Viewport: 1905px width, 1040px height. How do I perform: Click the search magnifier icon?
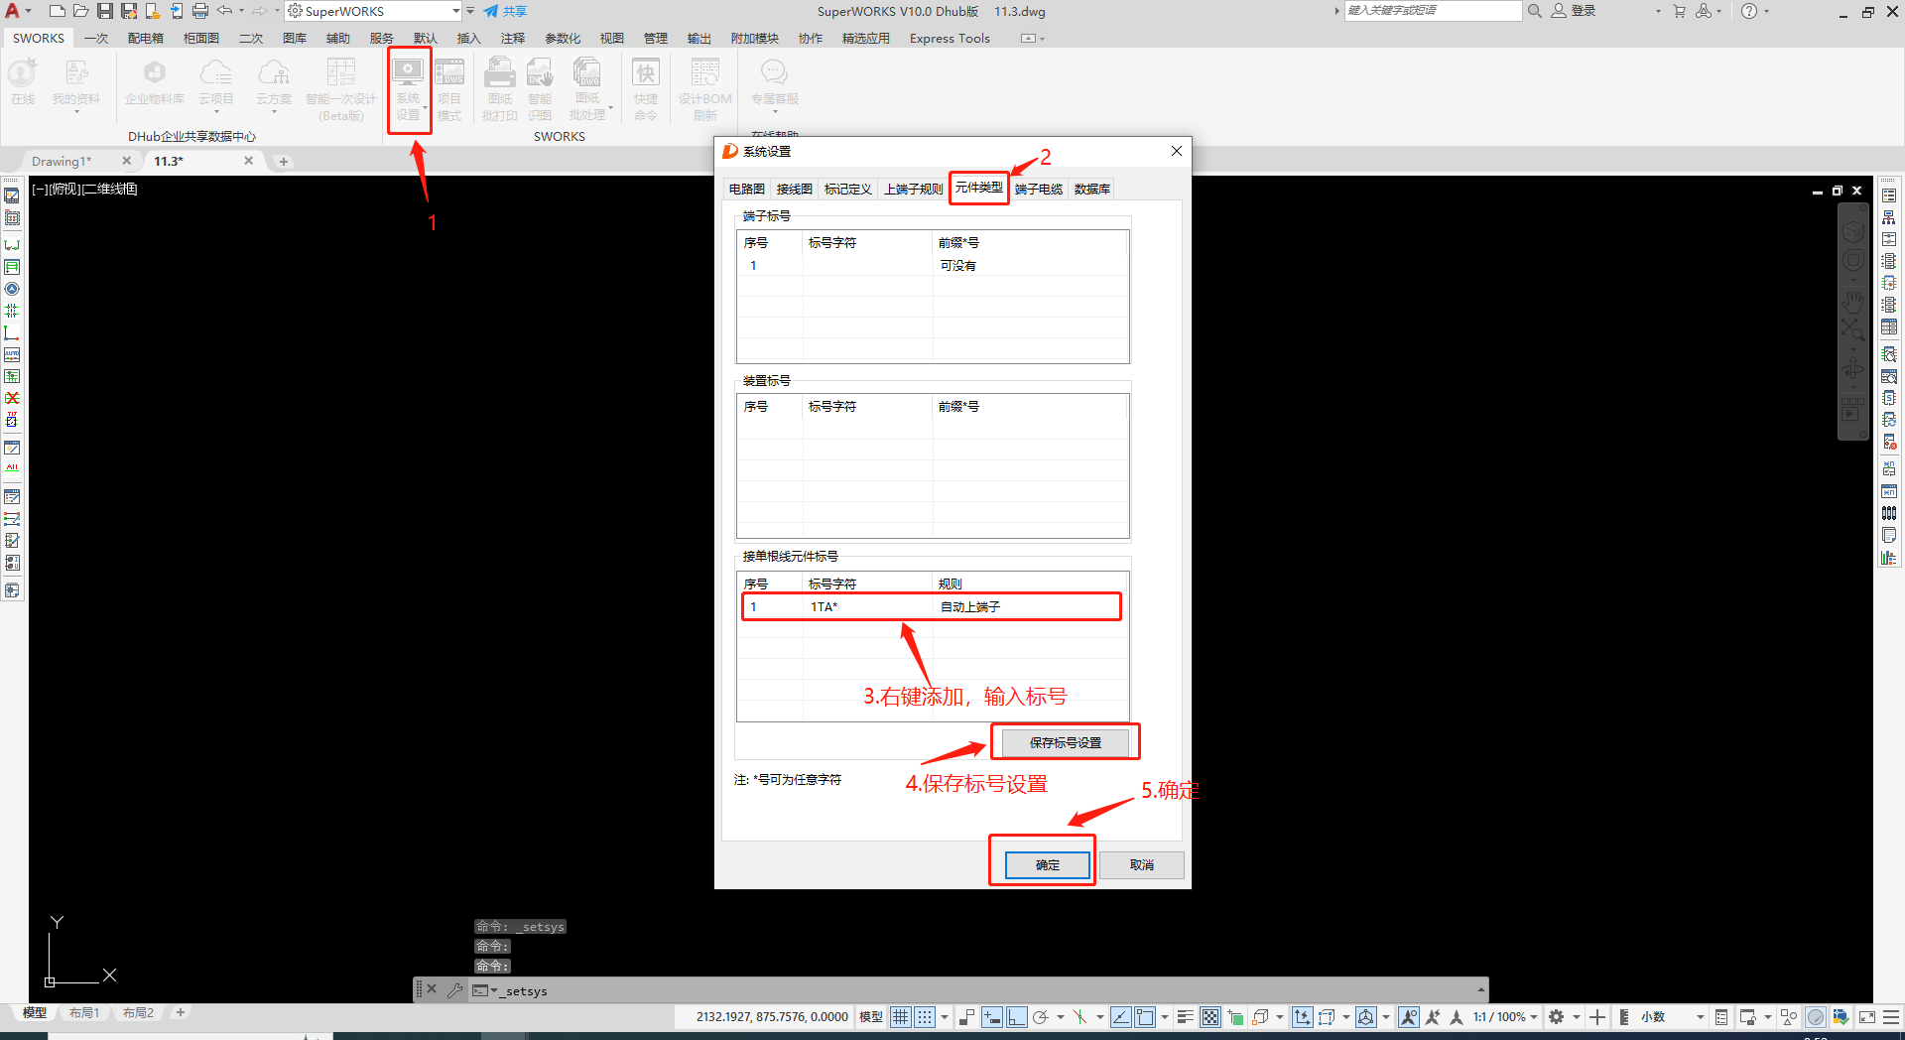(x=1535, y=11)
